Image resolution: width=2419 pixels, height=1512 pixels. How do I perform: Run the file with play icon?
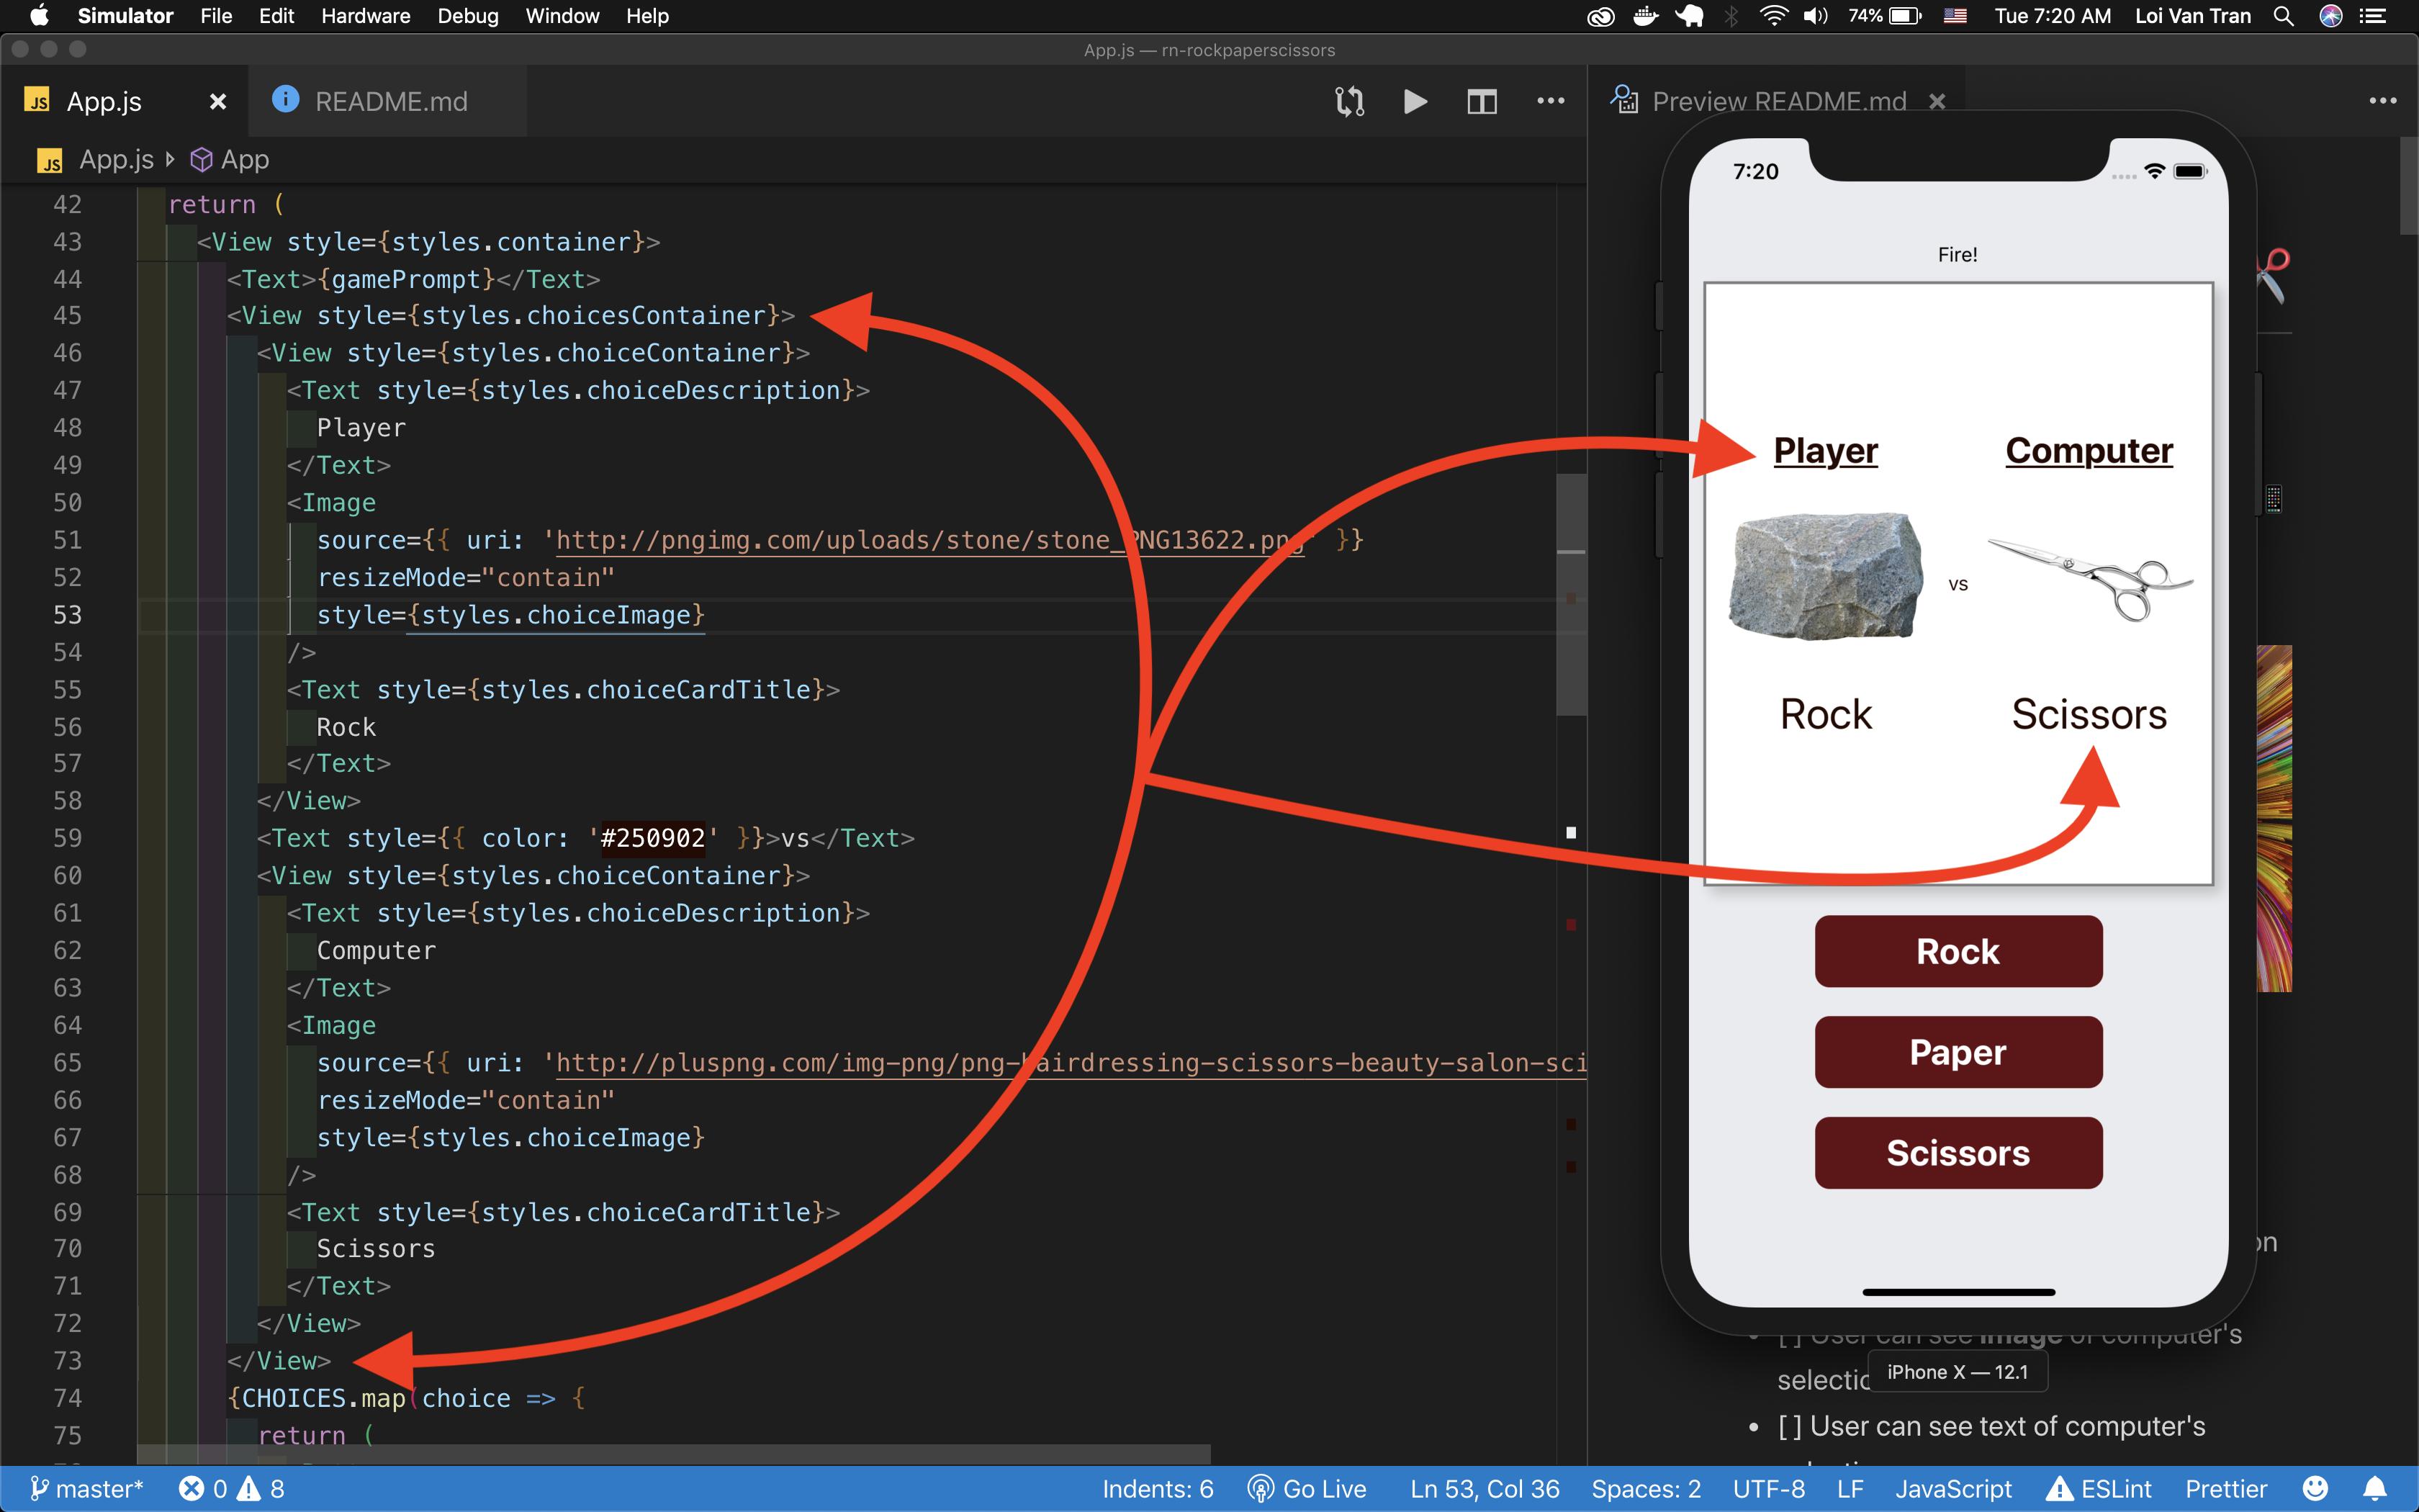(x=1415, y=101)
